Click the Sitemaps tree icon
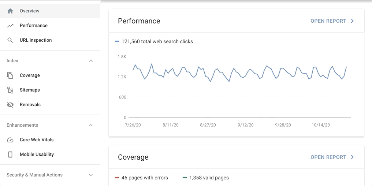Image resolution: width=372 pixels, height=186 pixels. tap(10, 90)
